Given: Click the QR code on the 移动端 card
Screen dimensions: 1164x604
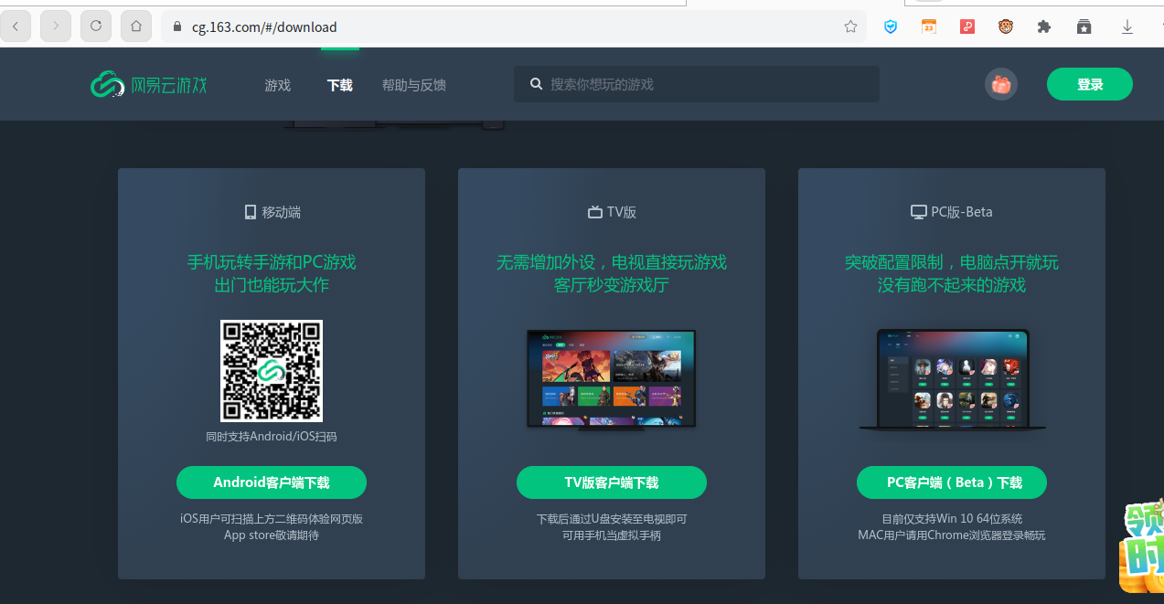Looking at the screenshot, I should [271, 371].
